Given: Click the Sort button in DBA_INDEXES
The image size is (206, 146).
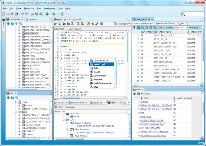Looking at the screenshot, I should [x=162, y=27].
